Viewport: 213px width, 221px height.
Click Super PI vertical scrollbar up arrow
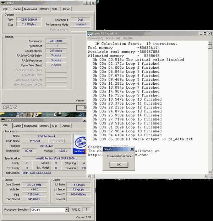pyautogui.click(x=210, y=42)
